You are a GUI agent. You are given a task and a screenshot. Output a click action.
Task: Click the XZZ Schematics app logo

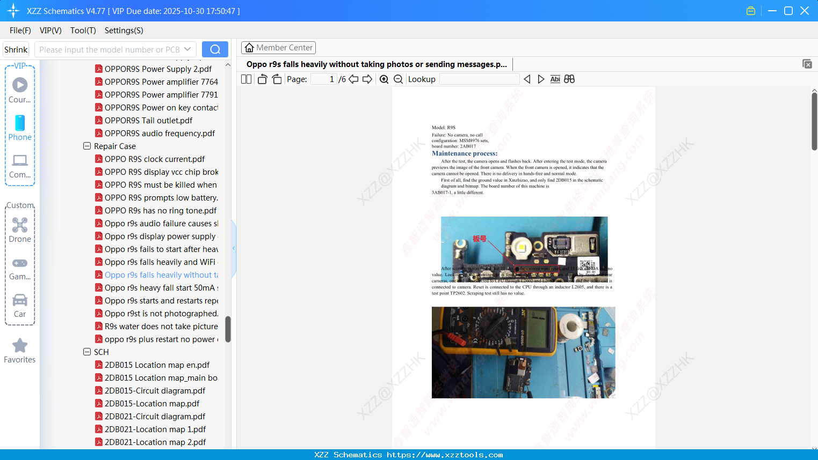coord(13,11)
